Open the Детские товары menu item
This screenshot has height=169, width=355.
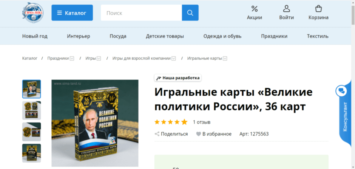click(x=165, y=36)
